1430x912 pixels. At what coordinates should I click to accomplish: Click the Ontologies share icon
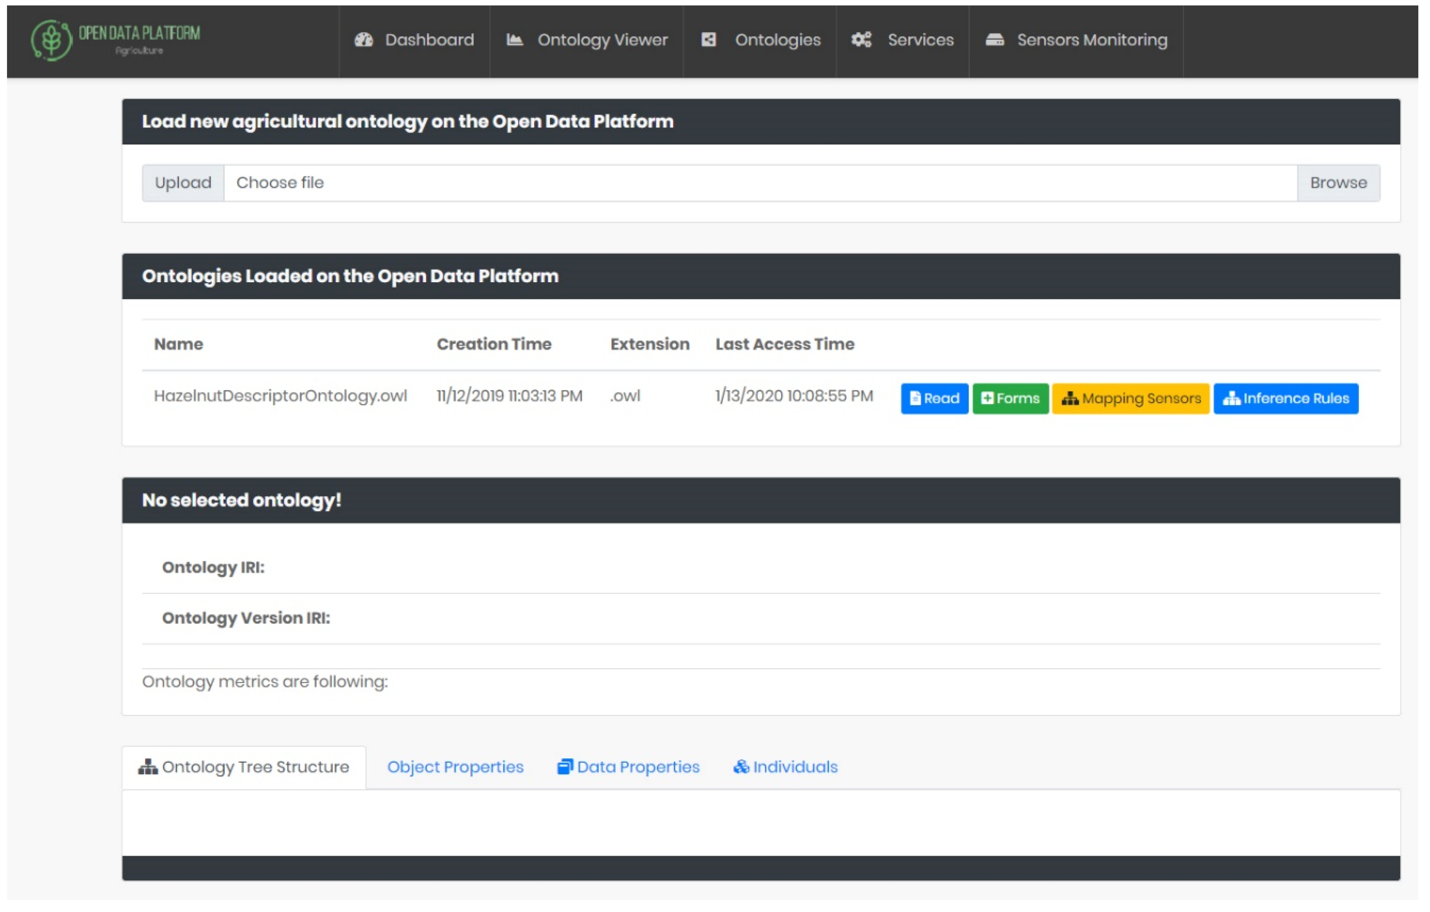coord(708,40)
